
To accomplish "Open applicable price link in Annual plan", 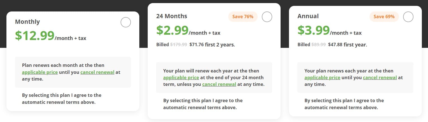I will pos(322,78).
